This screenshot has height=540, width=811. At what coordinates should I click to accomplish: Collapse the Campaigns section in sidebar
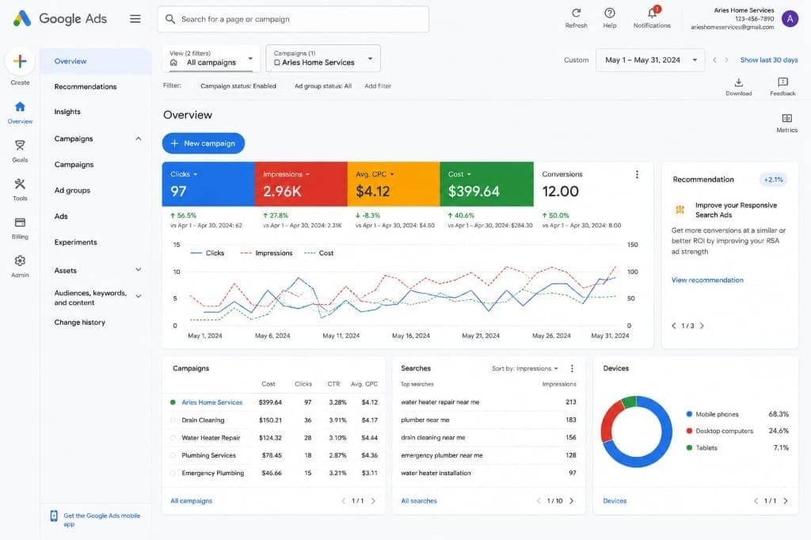(138, 139)
